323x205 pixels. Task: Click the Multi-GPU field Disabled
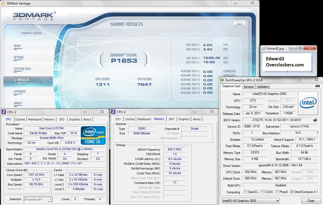click(281, 185)
